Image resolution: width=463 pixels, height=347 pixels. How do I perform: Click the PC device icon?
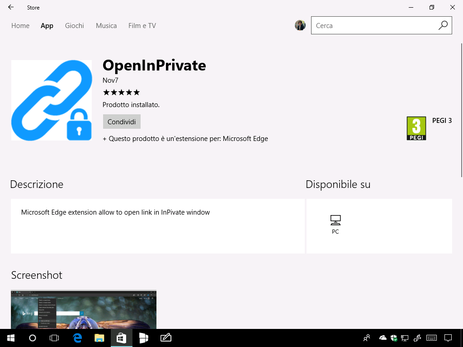pos(335,220)
